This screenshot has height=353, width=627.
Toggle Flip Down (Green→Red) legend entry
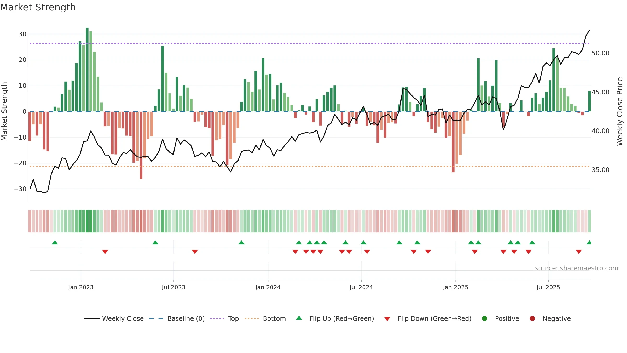[x=428, y=318]
